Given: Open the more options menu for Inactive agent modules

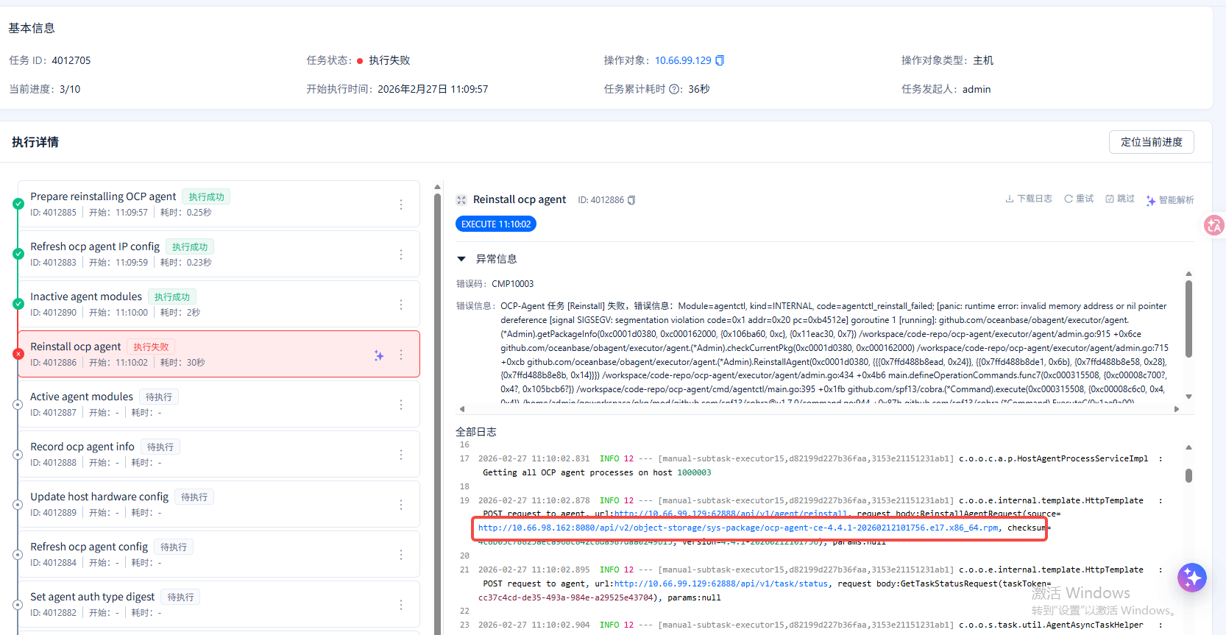Looking at the screenshot, I should [x=401, y=305].
